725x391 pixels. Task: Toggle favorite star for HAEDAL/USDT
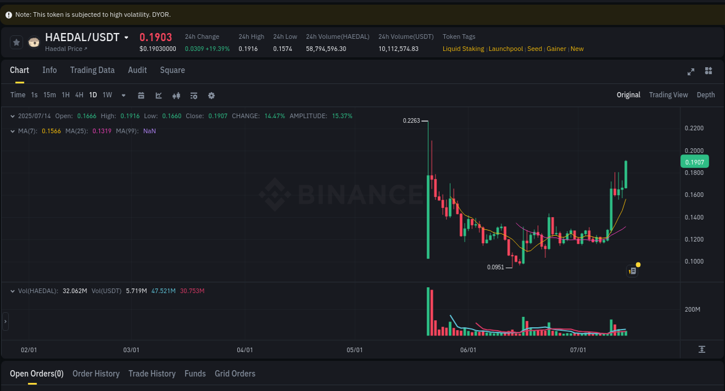pyautogui.click(x=16, y=42)
